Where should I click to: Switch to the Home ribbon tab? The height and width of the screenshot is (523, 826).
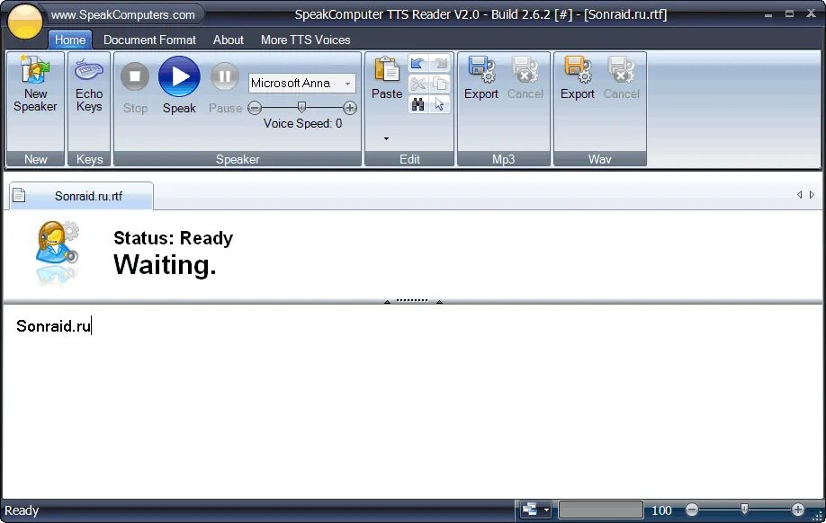[x=70, y=40]
